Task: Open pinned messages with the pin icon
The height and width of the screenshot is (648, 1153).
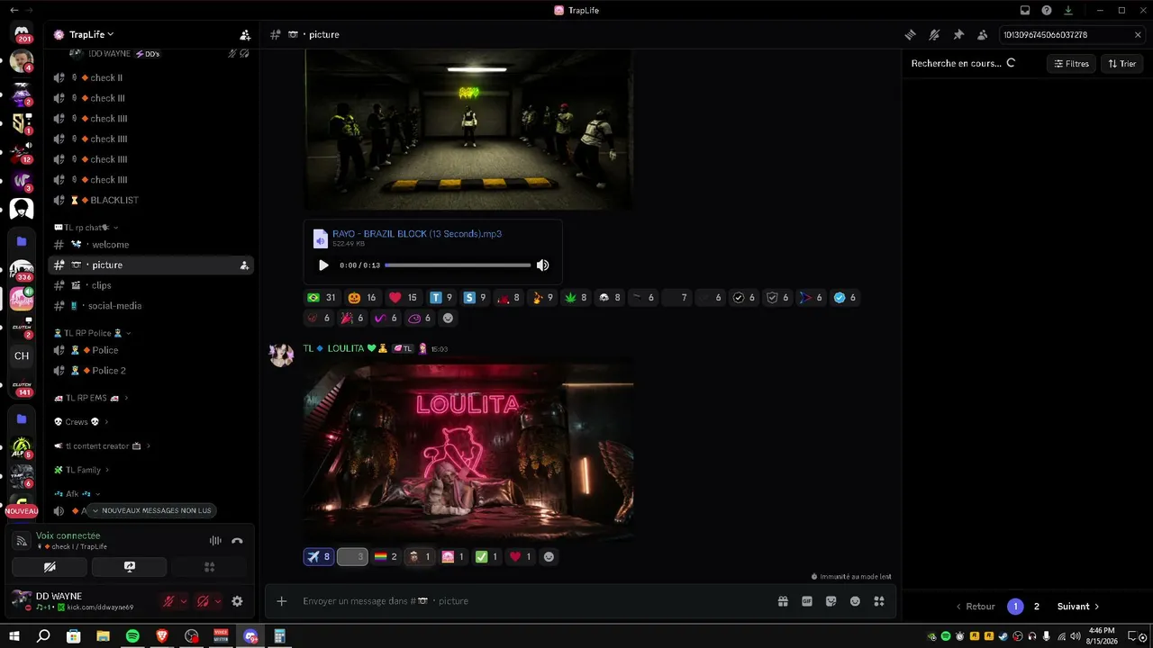Action: (958, 35)
